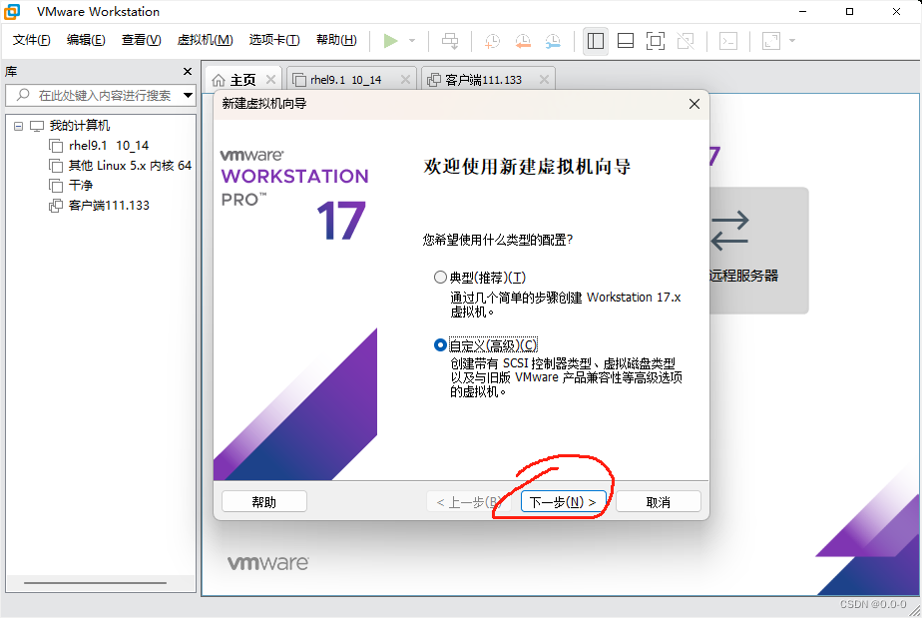Select 我的计算机 in library tree
The width and height of the screenshot is (922, 618).
pyautogui.click(x=80, y=126)
